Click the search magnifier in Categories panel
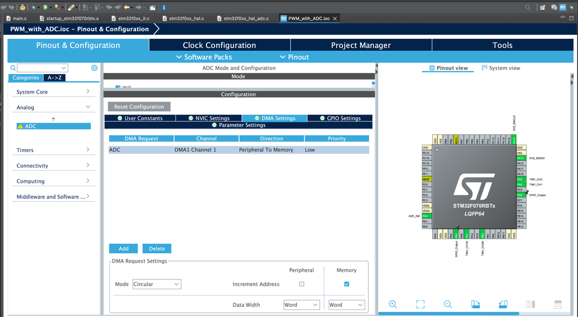578x317 pixels. pyautogui.click(x=13, y=68)
